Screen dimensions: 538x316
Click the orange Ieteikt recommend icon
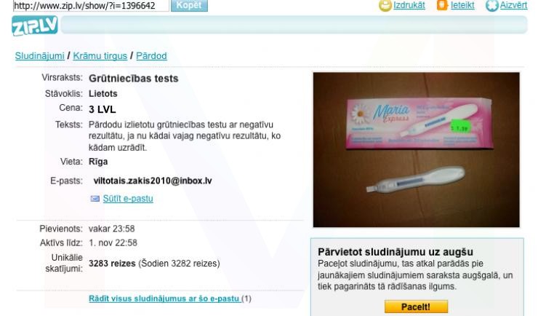coord(442,5)
